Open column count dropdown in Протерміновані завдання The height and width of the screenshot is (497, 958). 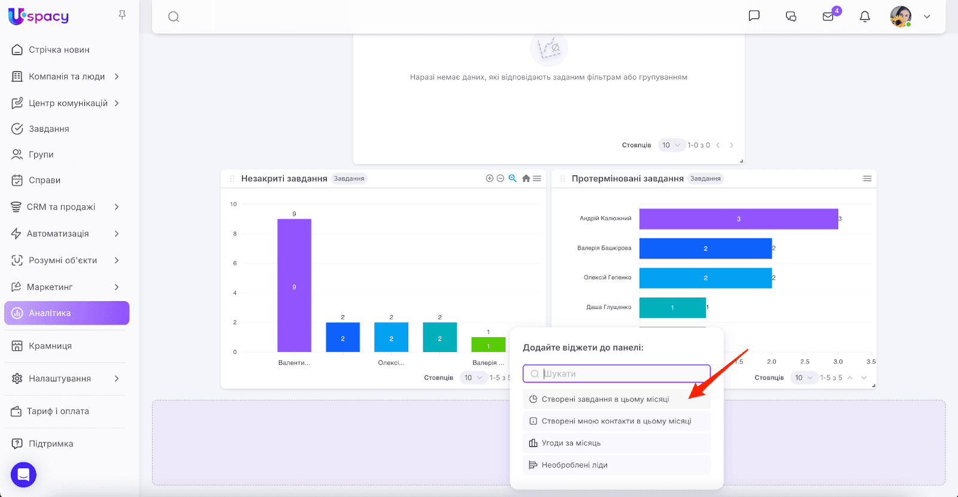[x=804, y=378]
